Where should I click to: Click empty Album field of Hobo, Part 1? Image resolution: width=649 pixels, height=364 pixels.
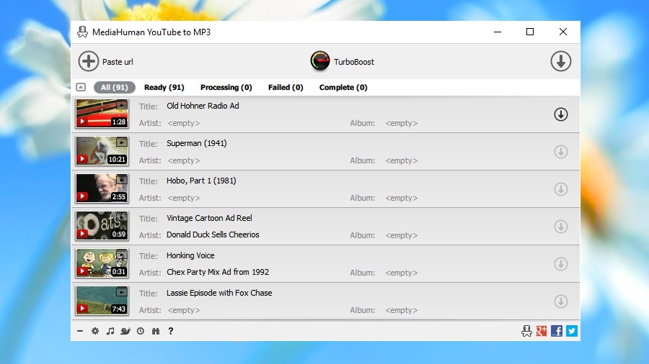[402, 198]
